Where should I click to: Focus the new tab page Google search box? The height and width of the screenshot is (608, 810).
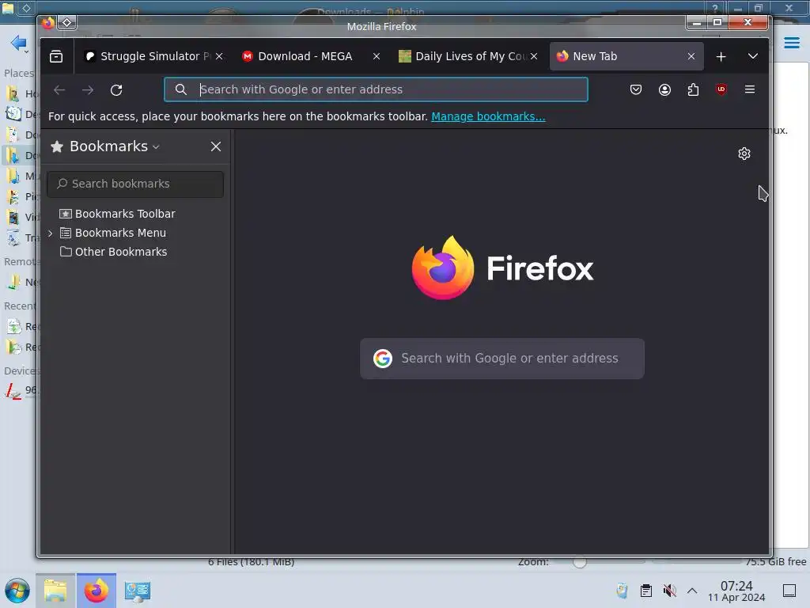click(502, 359)
